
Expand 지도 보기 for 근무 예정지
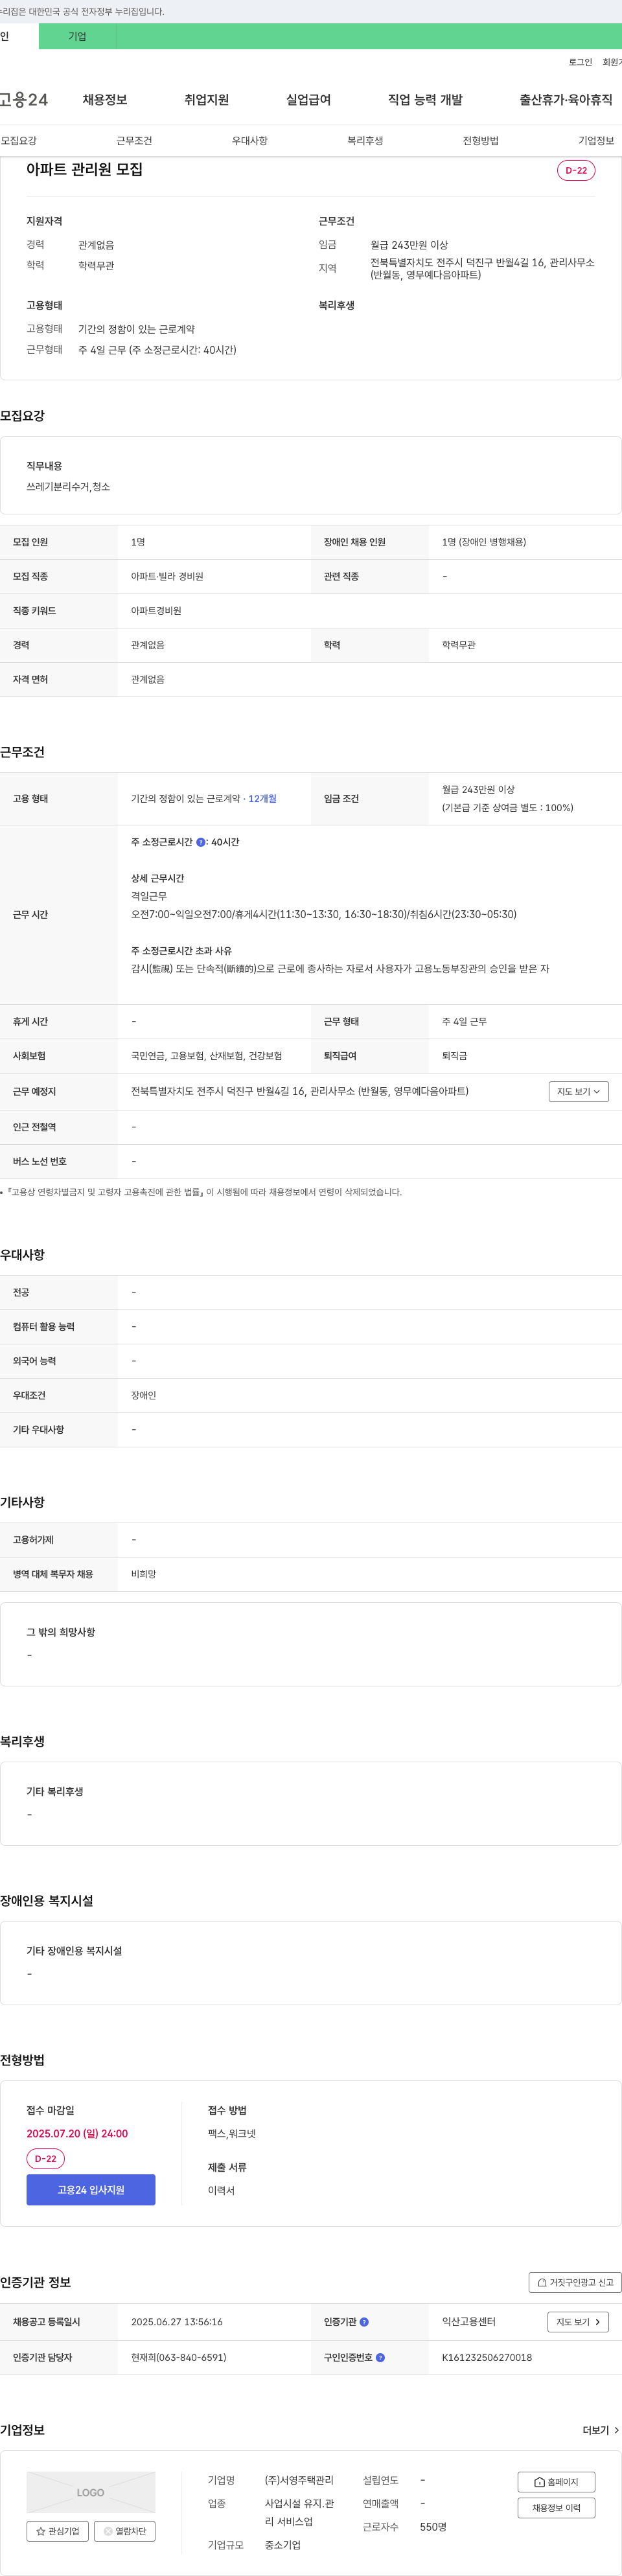pos(579,1092)
